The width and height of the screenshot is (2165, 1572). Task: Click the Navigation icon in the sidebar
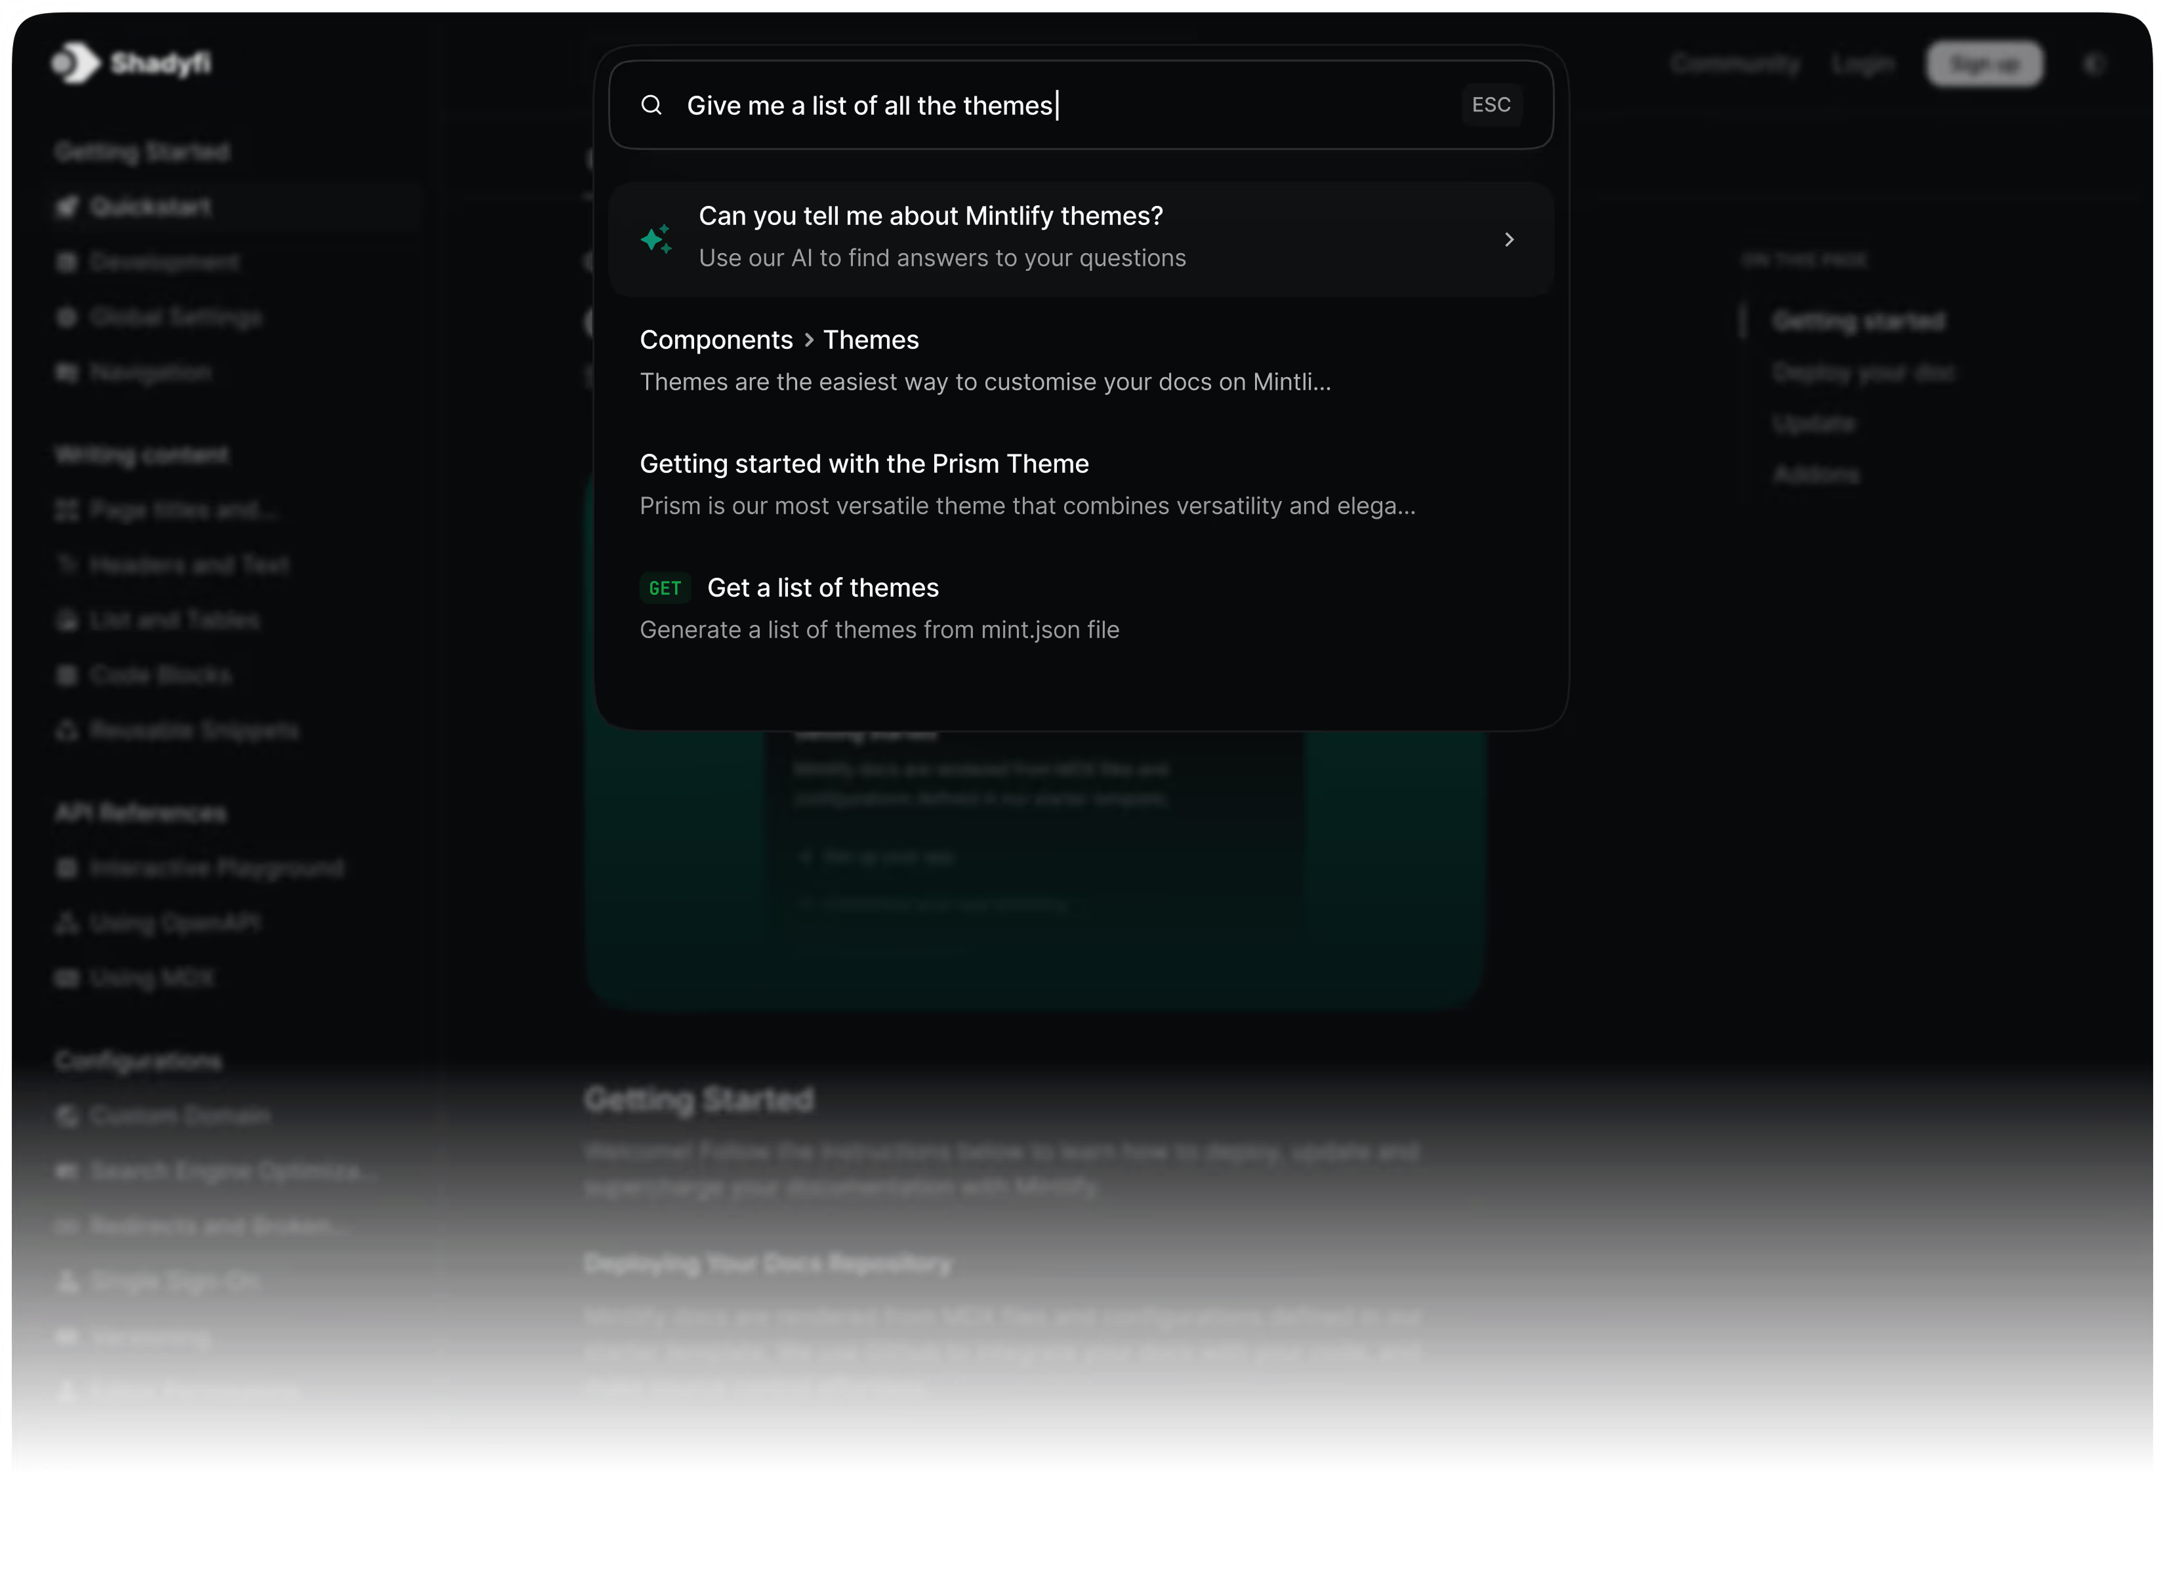point(67,373)
